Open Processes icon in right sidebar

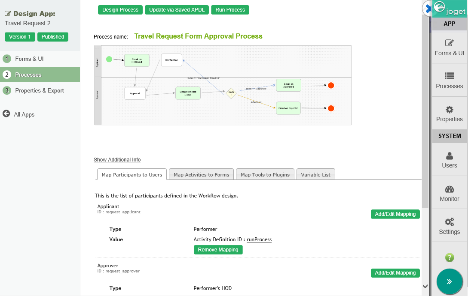[449, 80]
